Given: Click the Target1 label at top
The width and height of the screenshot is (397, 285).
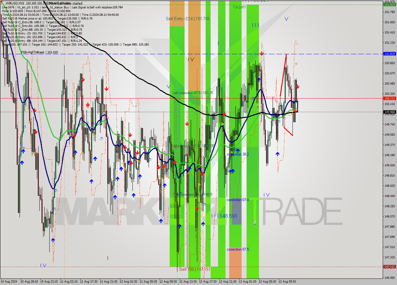Looking at the screenshot, I should coord(239,7).
